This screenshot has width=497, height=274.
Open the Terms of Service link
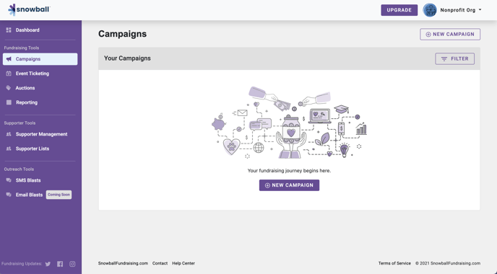394,263
